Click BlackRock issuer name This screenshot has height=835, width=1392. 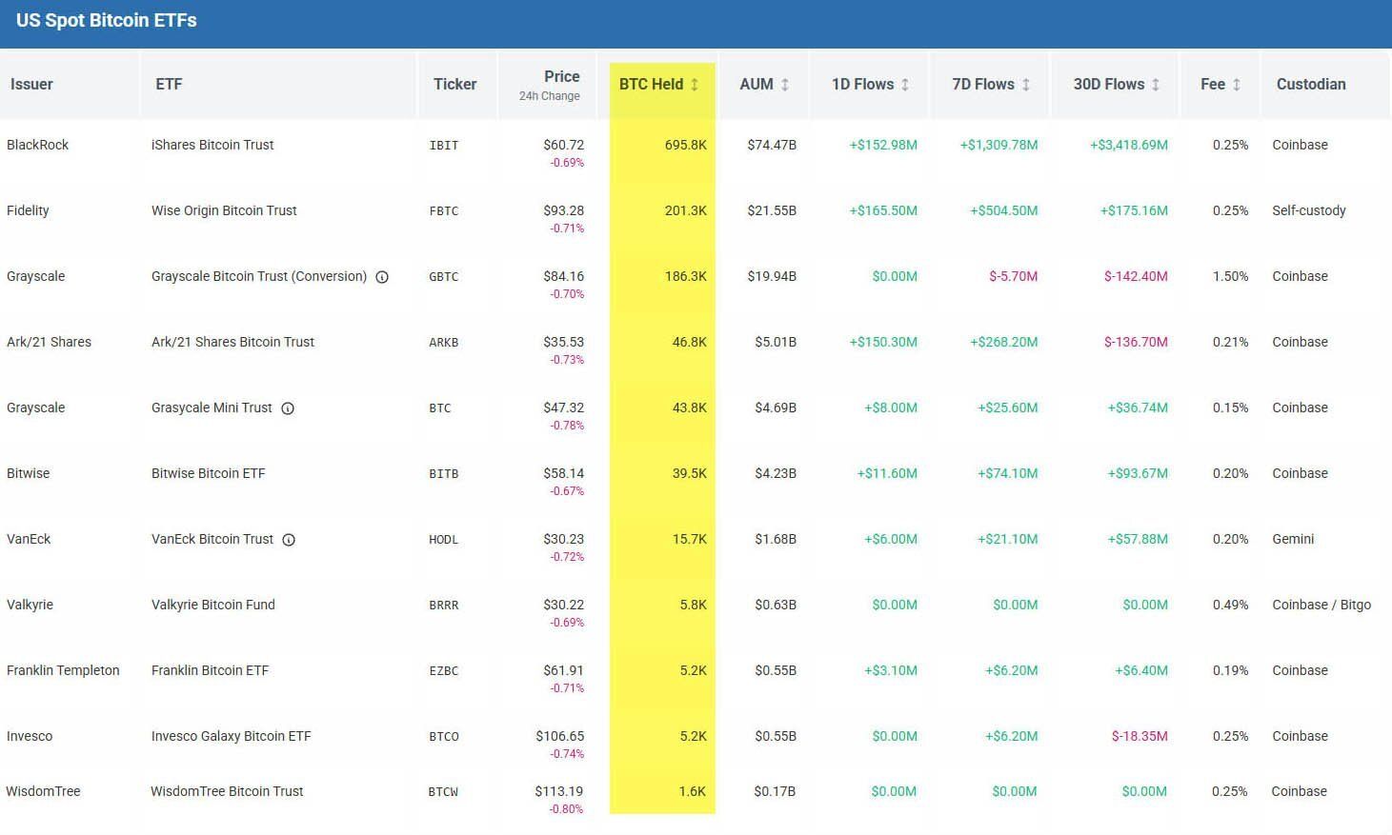[x=38, y=145]
